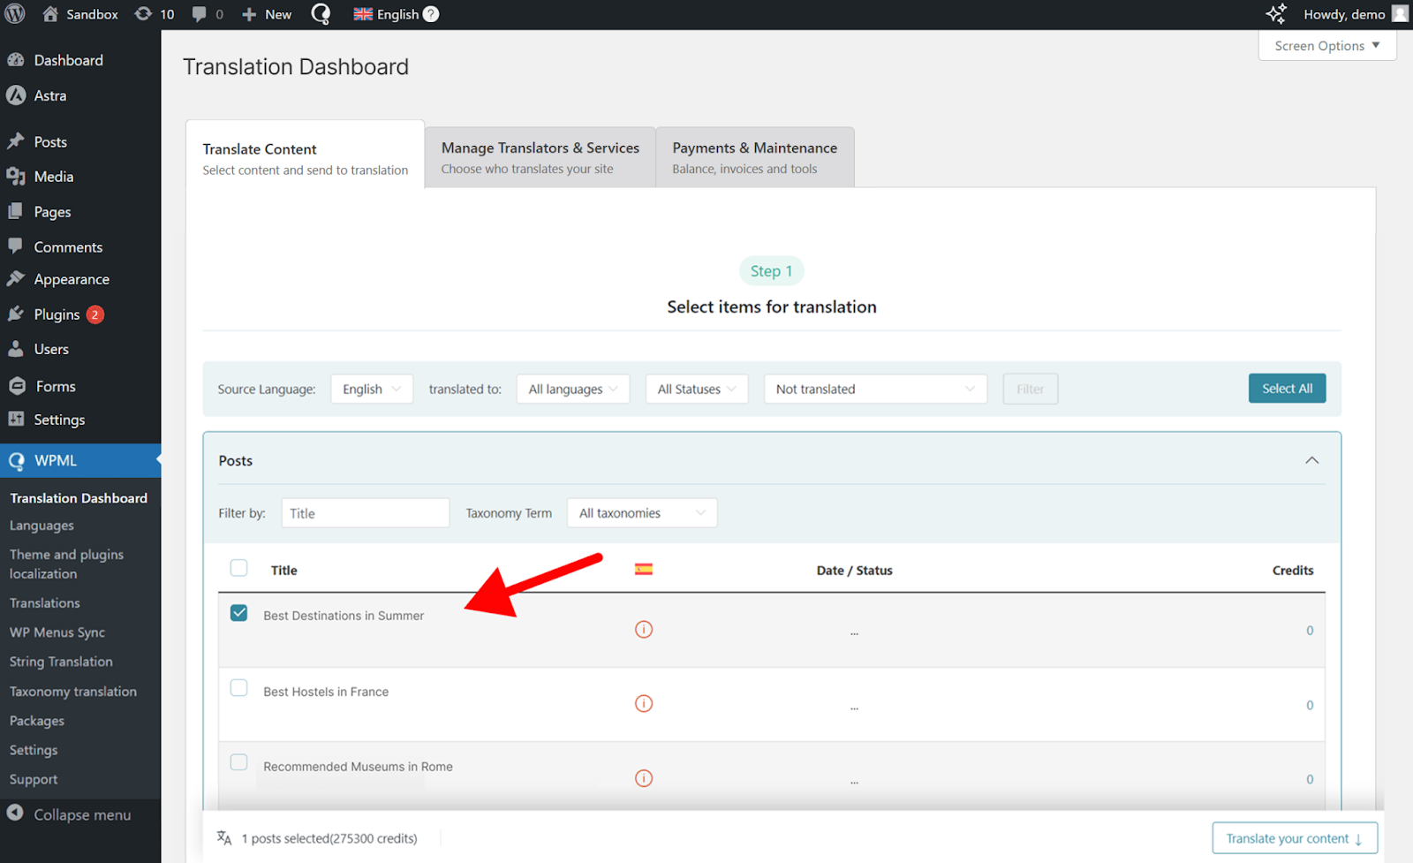Viewport: 1413px width, 863px height.
Task: Click status icon for Best Hostels in France
Action: [644, 704]
